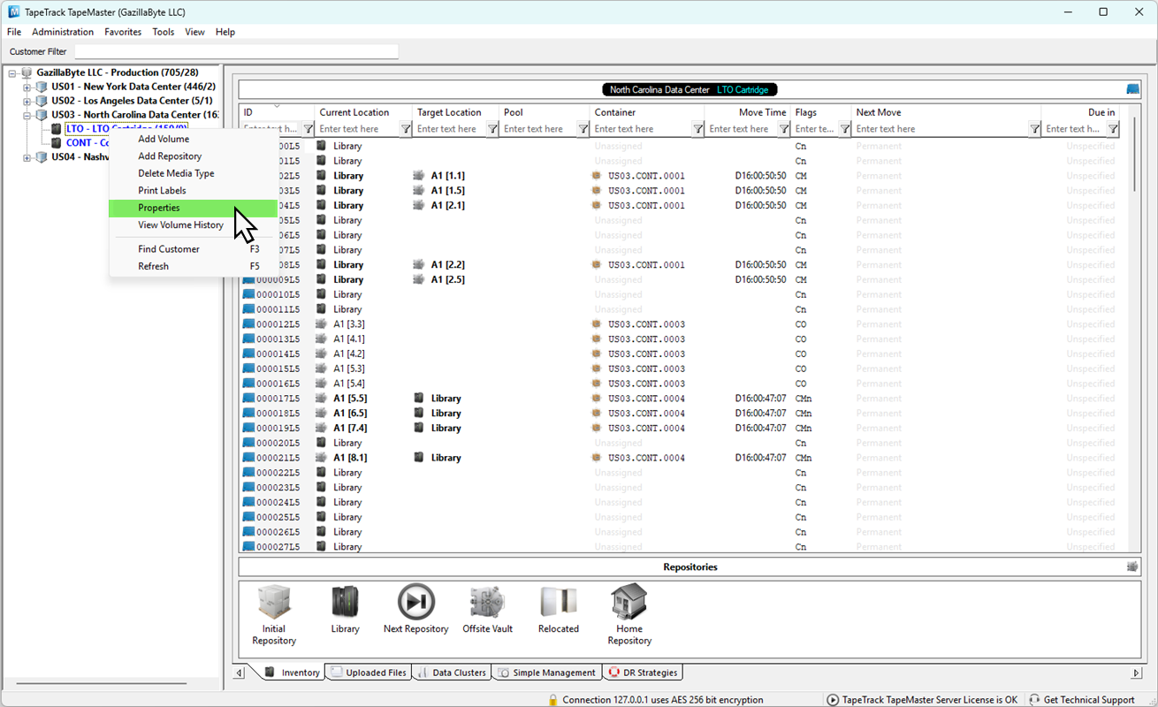Expand the US01 New York Data Center node
This screenshot has width=1158, height=707.
pyautogui.click(x=27, y=87)
